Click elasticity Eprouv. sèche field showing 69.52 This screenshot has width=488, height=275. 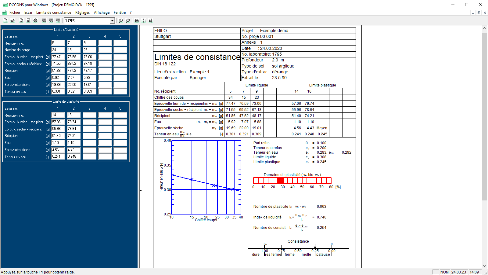point(74,64)
